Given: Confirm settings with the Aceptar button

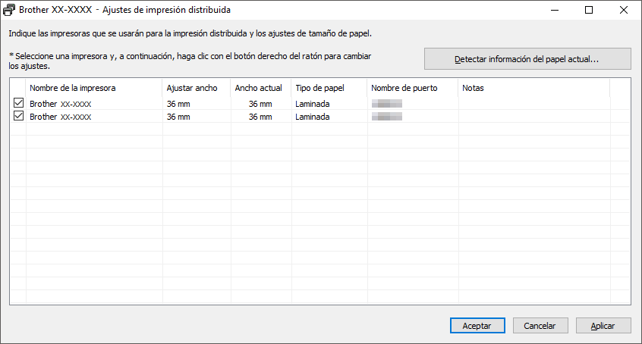Looking at the screenshot, I should pos(476,325).
